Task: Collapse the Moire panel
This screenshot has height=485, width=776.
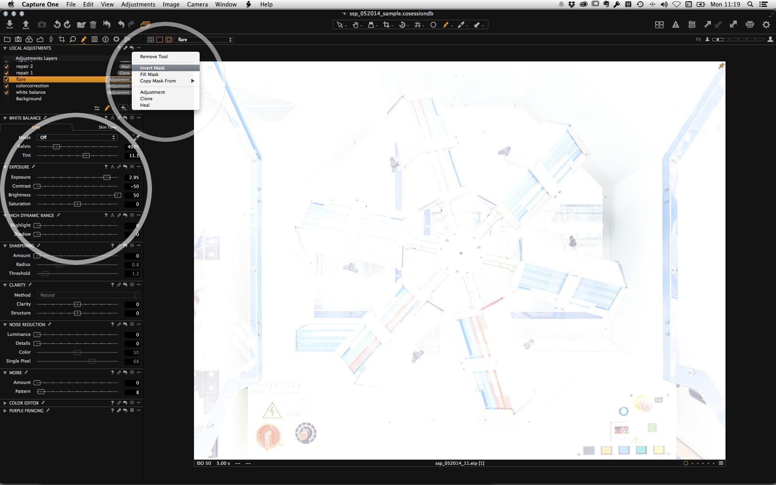Action: tap(5, 373)
